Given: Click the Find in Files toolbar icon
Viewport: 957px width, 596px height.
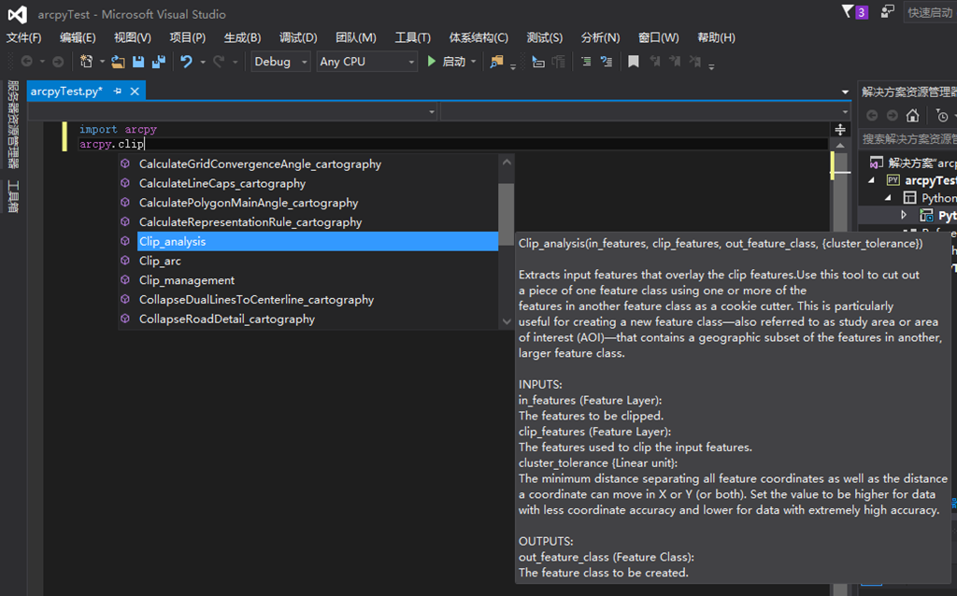Looking at the screenshot, I should point(497,61).
